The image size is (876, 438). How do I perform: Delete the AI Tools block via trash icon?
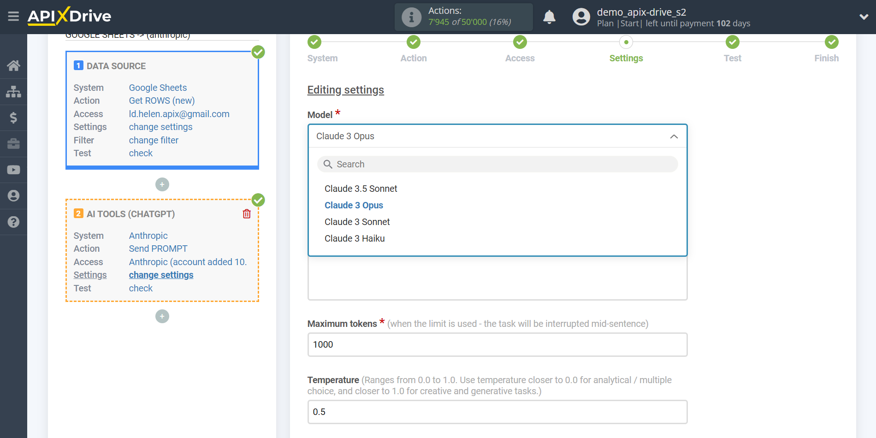tap(247, 214)
